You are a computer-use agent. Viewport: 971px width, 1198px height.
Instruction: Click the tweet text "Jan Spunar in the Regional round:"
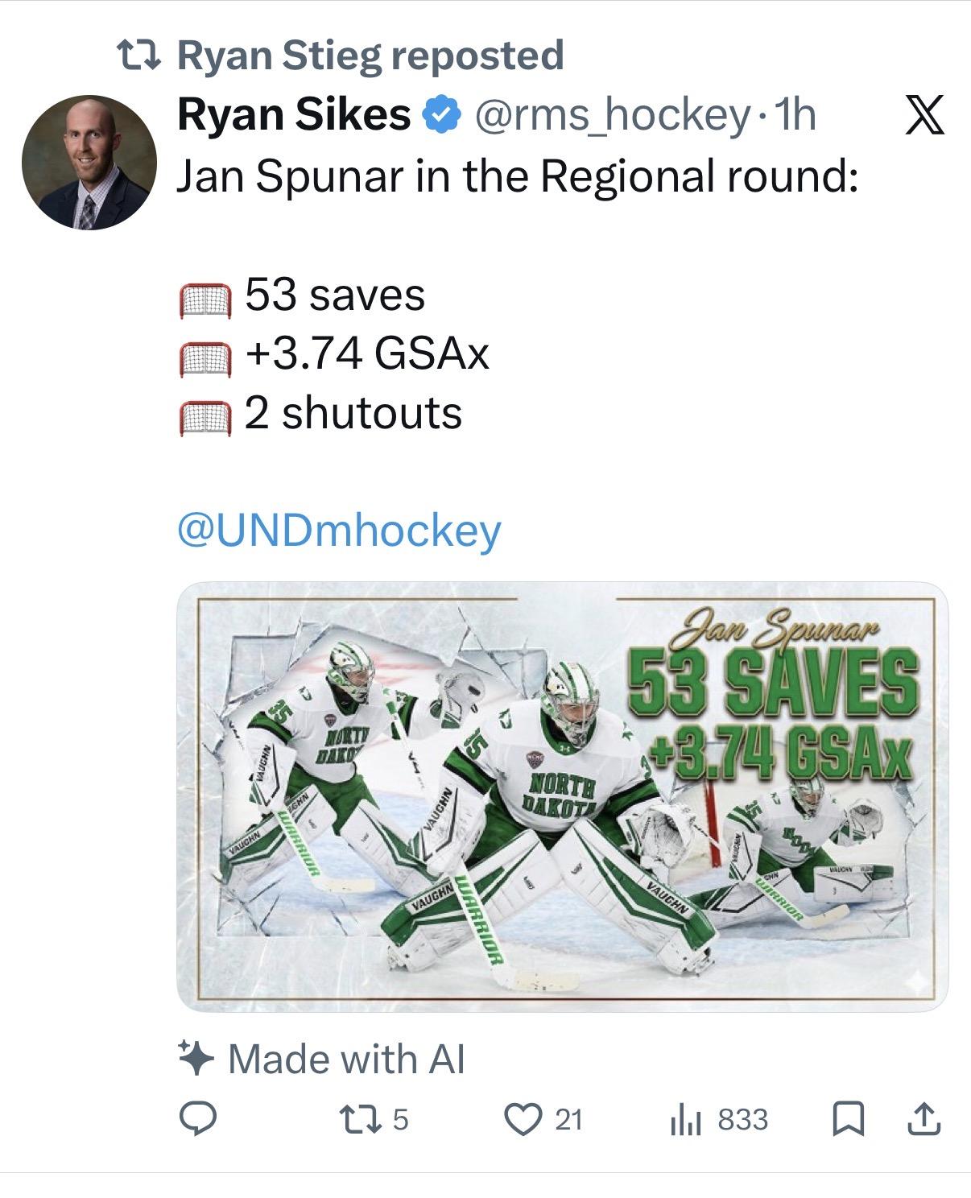[x=516, y=175]
